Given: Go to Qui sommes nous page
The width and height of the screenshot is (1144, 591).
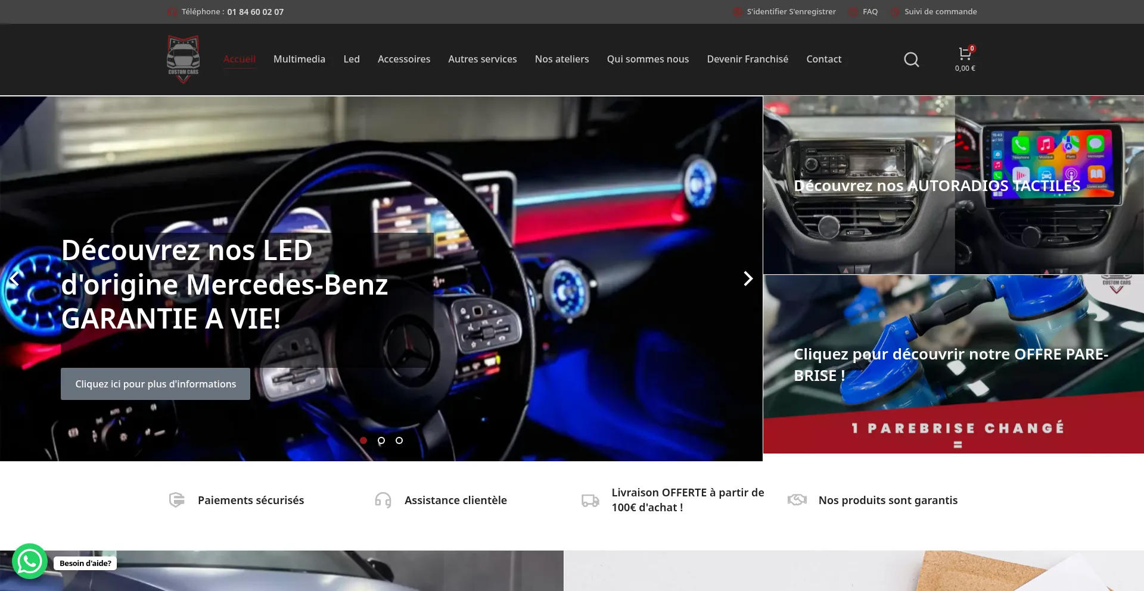Looking at the screenshot, I should pos(648,59).
